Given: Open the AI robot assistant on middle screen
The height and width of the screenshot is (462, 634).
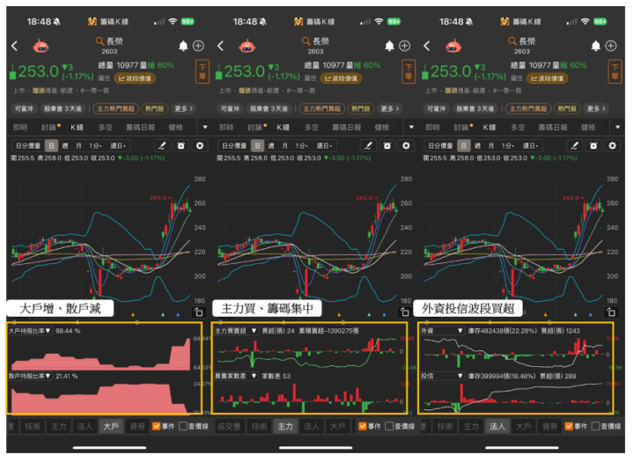Looking at the screenshot, I should coord(247,47).
